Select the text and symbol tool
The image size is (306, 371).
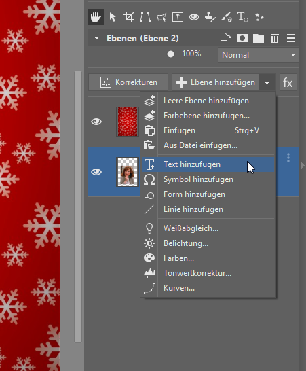pyautogui.click(x=243, y=17)
